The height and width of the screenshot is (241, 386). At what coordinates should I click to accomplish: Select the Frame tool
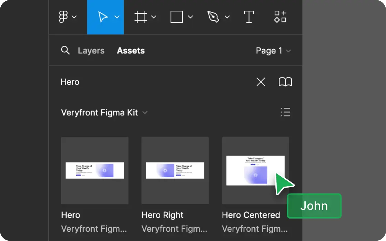pyautogui.click(x=141, y=17)
